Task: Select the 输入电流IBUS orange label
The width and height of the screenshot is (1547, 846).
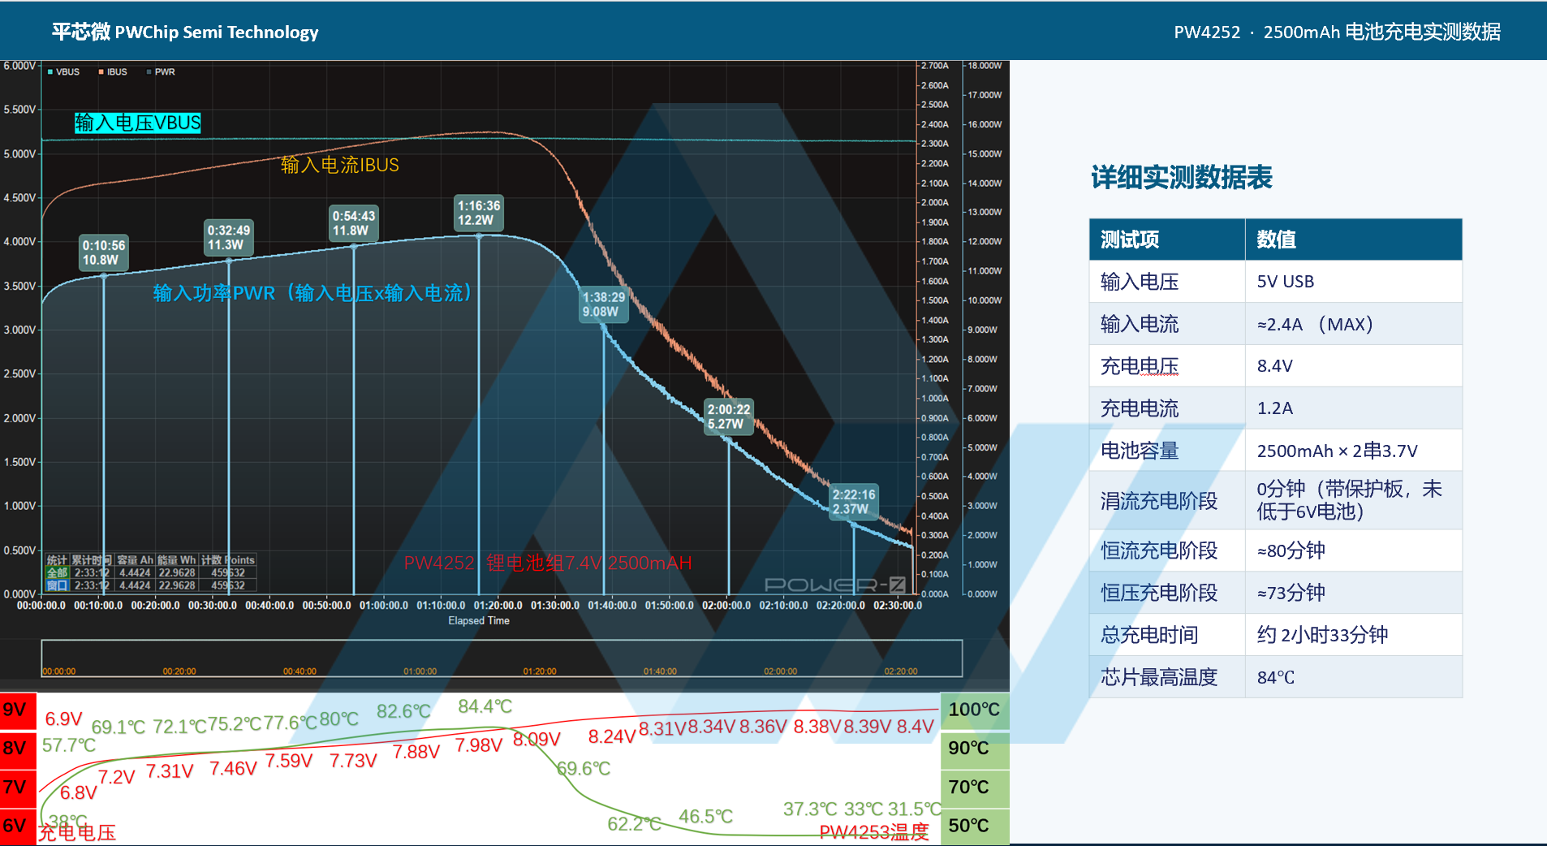Action: coord(340,165)
